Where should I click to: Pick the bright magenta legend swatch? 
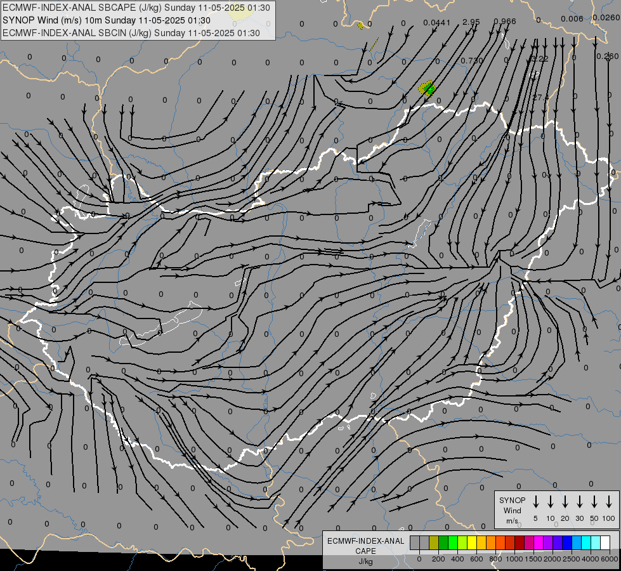(x=539, y=542)
